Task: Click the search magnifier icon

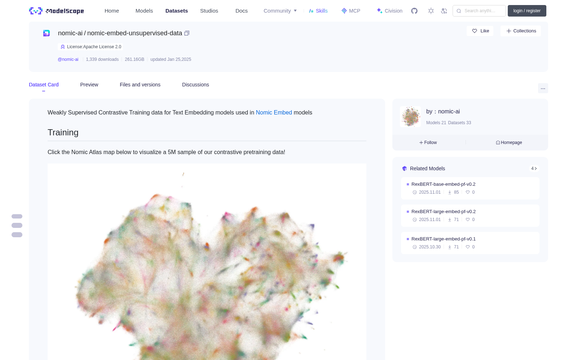Action: pos(459,11)
